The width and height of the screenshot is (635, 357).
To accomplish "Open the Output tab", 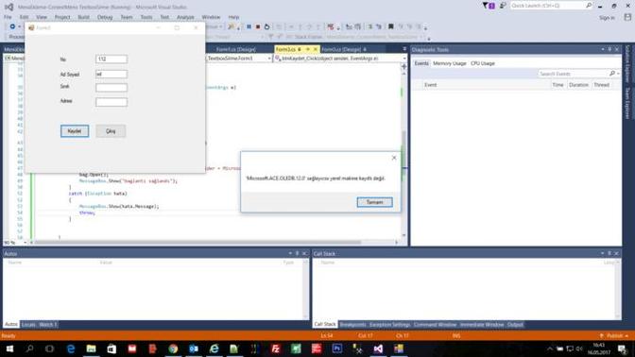I will point(515,325).
